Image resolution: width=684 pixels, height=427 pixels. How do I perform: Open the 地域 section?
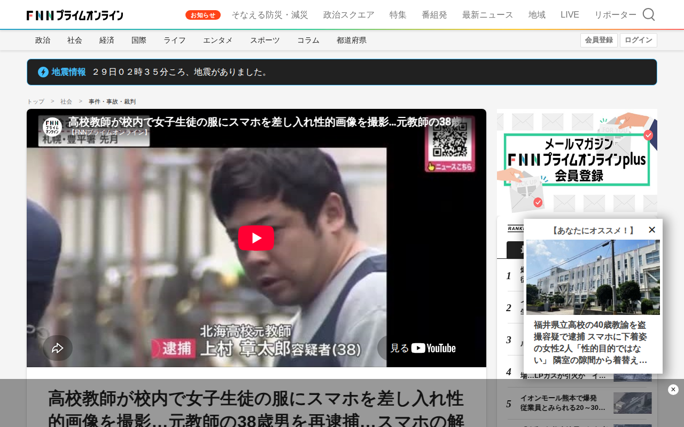pyautogui.click(x=537, y=15)
